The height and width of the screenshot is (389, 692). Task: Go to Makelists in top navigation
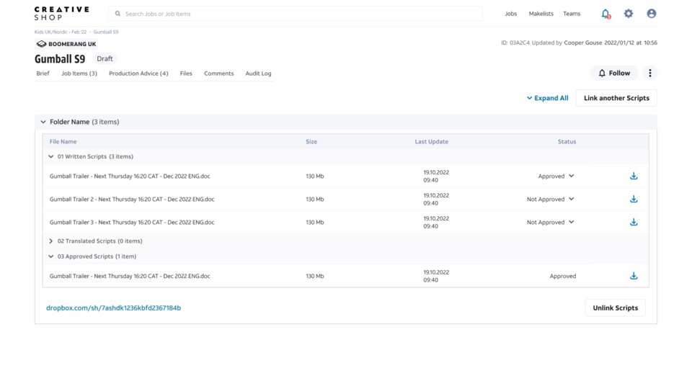[541, 14]
